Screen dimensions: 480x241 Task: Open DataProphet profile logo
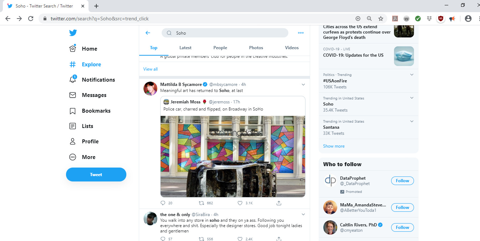tap(330, 181)
